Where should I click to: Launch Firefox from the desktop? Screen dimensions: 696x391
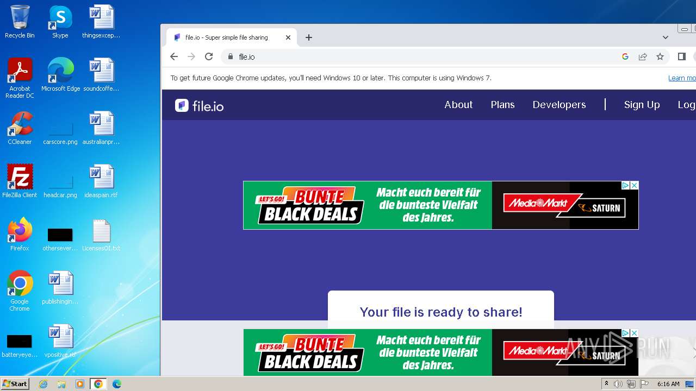(x=20, y=234)
